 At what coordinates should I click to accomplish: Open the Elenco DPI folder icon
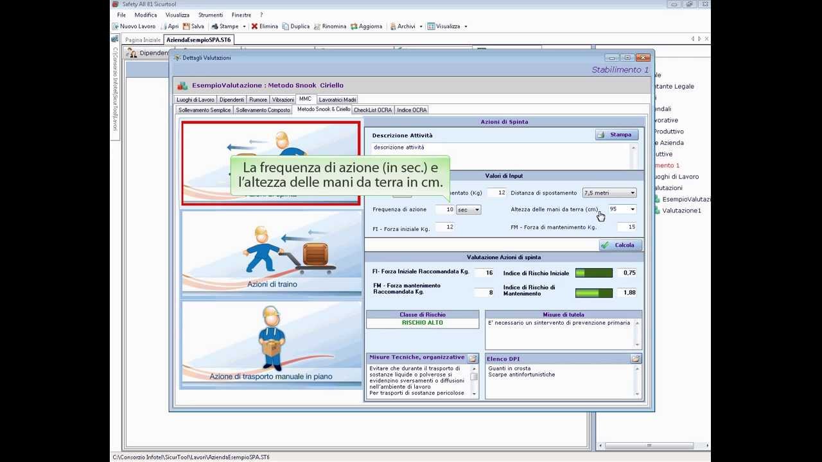point(636,359)
